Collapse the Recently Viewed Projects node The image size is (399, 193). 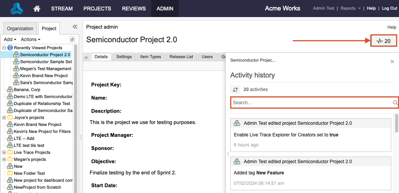point(4,48)
